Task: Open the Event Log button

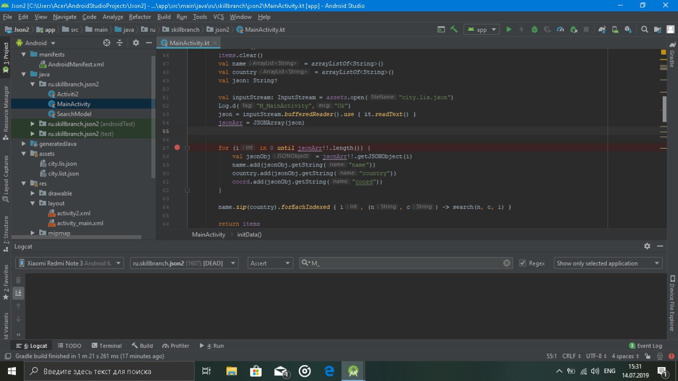Action: [x=645, y=345]
